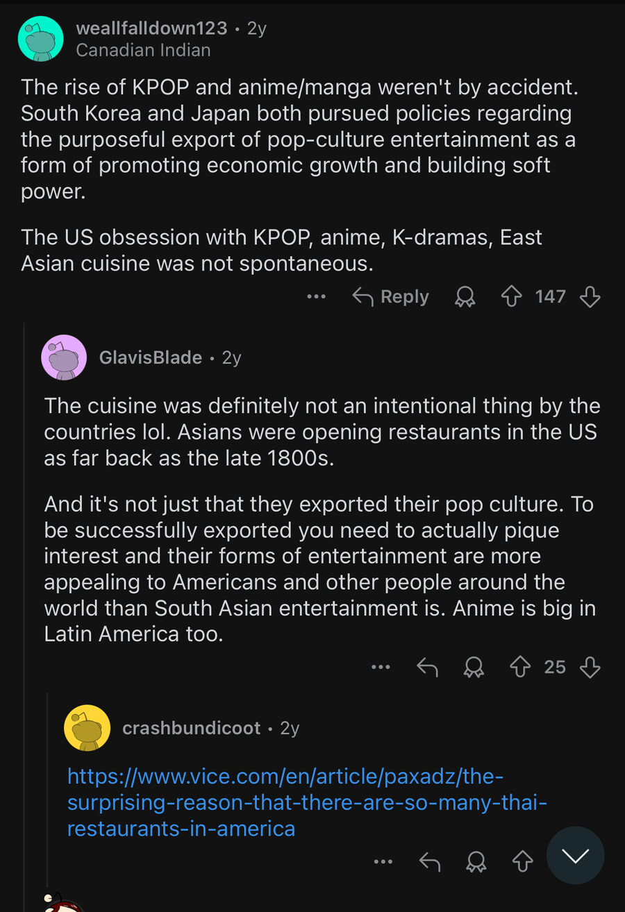Click the username GlavisBlade
This screenshot has height=912, width=625.
[x=150, y=357]
